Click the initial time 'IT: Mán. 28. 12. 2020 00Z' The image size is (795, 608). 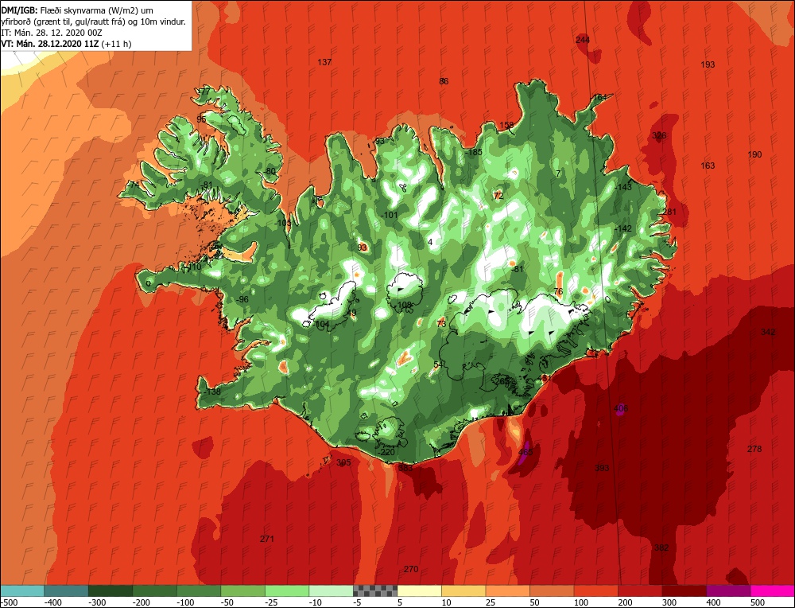point(52,33)
